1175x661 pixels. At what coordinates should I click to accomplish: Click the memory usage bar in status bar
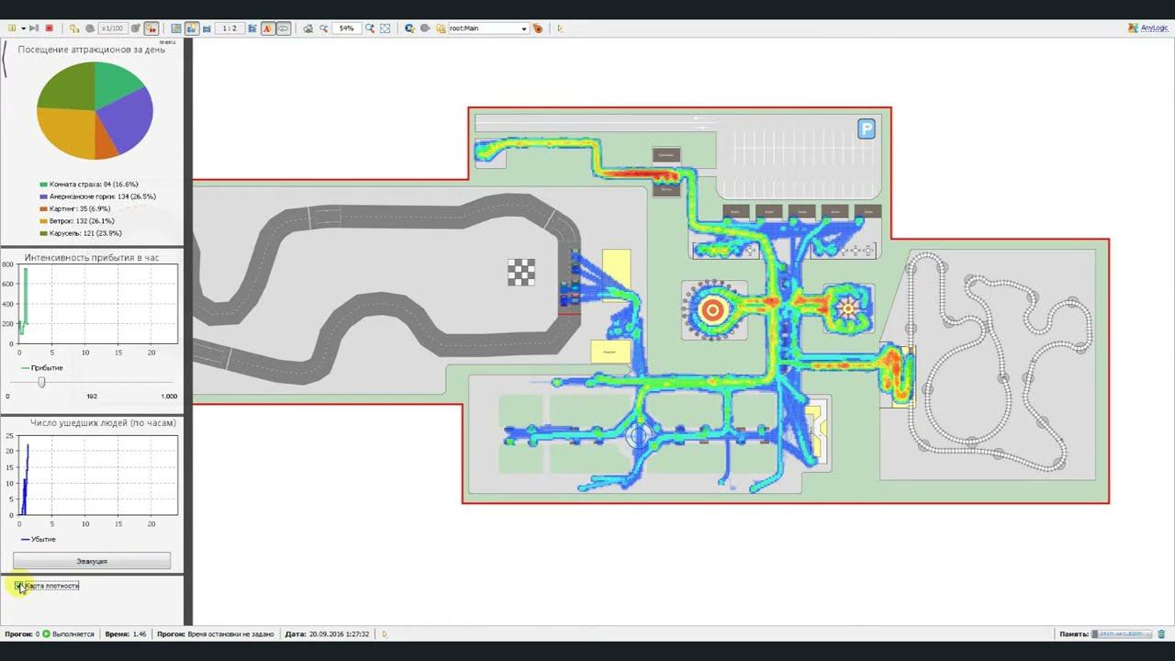pyautogui.click(x=1120, y=633)
